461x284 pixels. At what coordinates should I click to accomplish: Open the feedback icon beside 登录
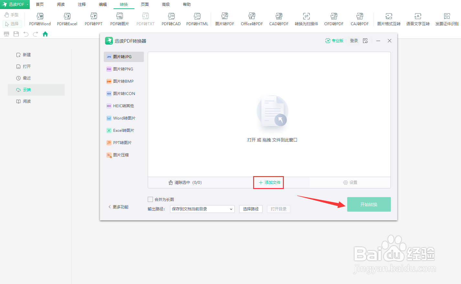pos(365,41)
